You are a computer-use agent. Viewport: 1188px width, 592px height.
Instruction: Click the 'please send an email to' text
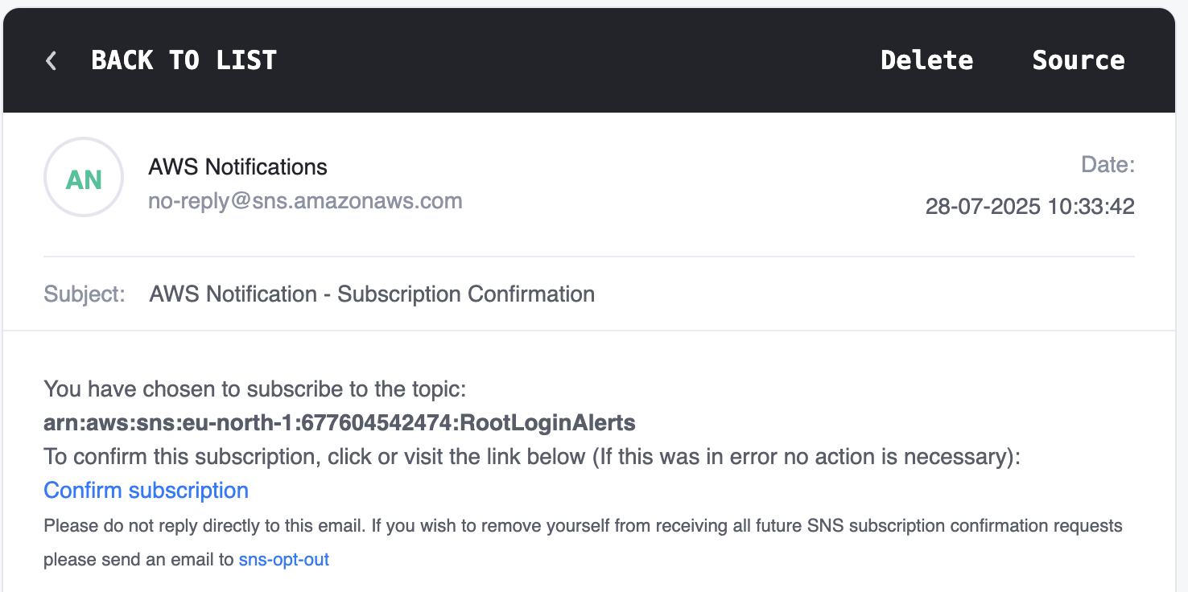click(138, 560)
